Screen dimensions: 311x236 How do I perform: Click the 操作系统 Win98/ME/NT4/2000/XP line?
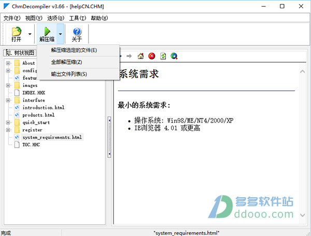183,121
